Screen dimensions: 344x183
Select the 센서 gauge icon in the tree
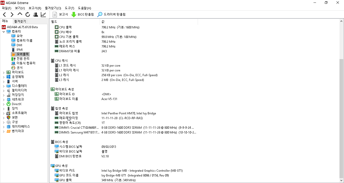tap(13, 68)
